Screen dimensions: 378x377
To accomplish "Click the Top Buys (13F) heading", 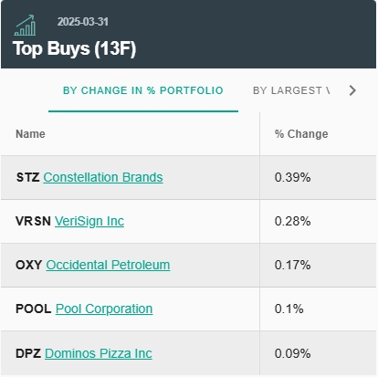I will 74,48.
